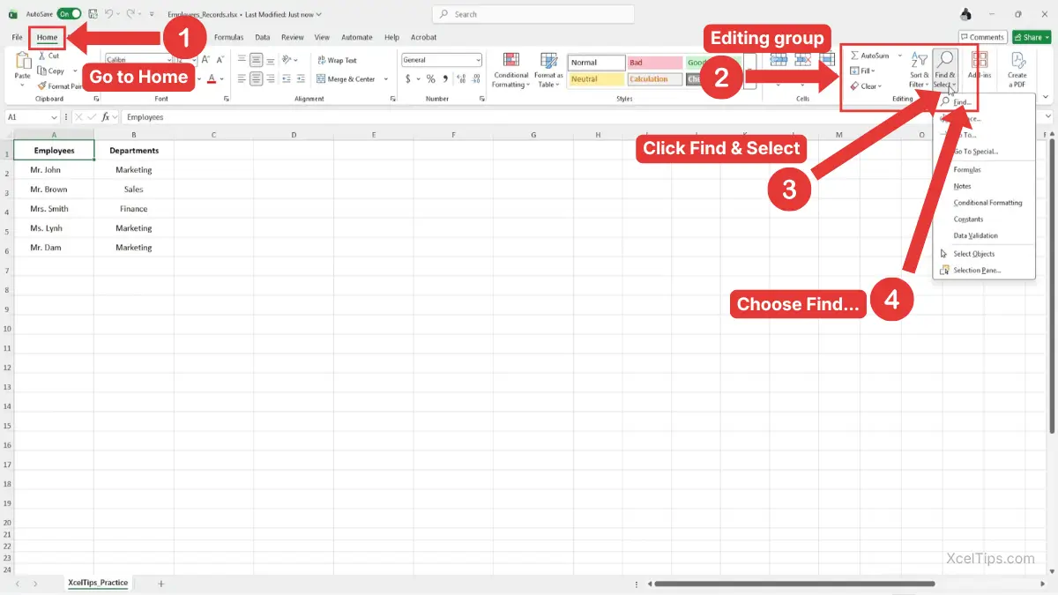
Task: Click the Format as Table button
Action: pos(548,71)
